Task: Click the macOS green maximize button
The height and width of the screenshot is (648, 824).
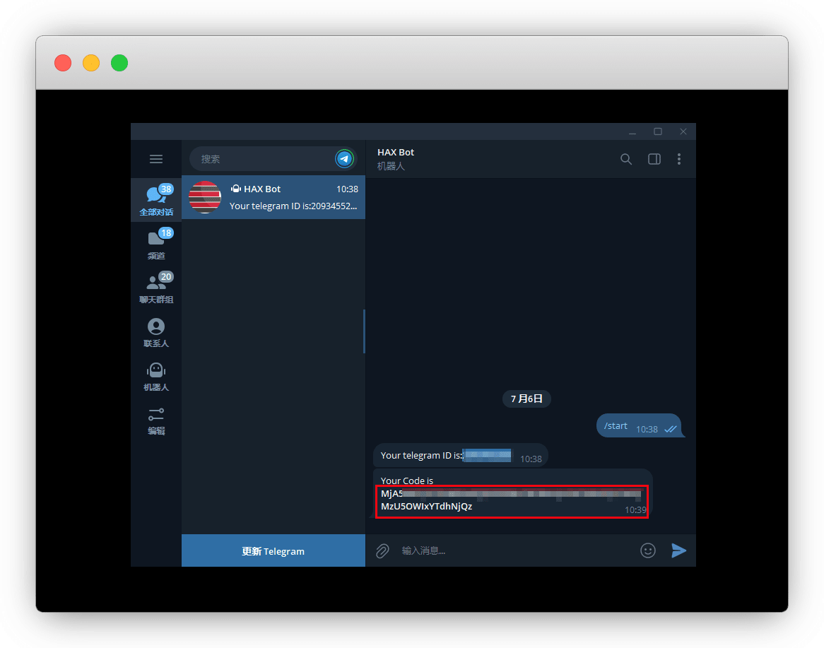Action: tap(119, 63)
